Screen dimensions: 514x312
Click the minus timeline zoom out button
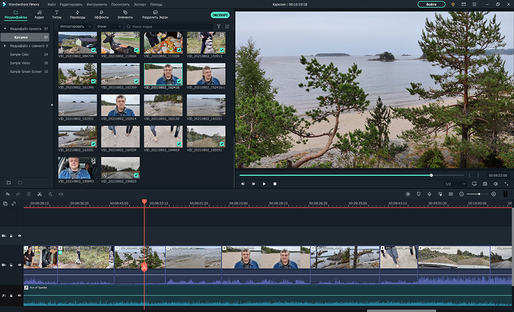461,194
